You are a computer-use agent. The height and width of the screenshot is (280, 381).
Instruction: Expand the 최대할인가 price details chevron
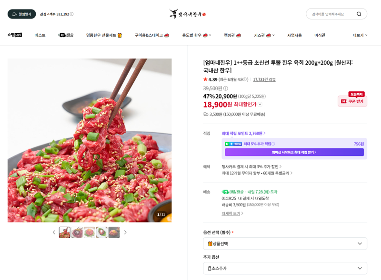[x=260, y=104]
